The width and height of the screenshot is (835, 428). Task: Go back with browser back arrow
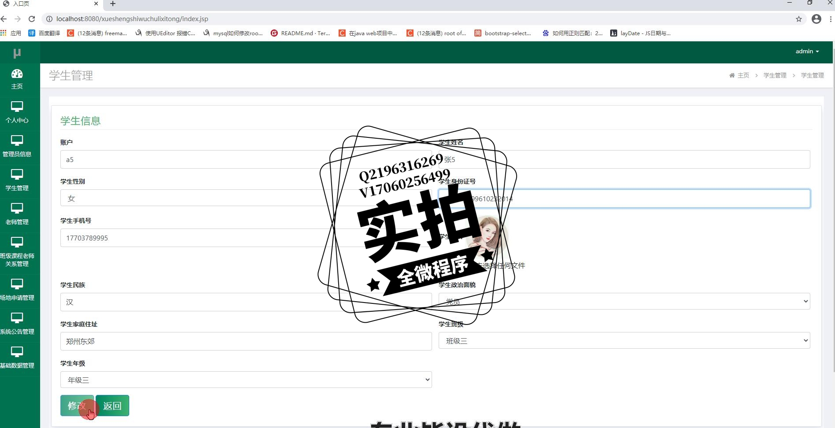[4, 19]
